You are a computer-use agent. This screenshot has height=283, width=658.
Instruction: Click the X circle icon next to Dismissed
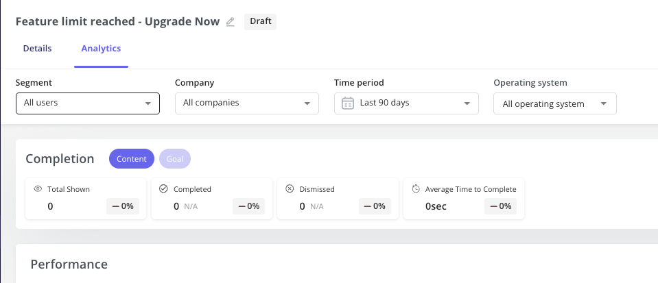click(290, 188)
